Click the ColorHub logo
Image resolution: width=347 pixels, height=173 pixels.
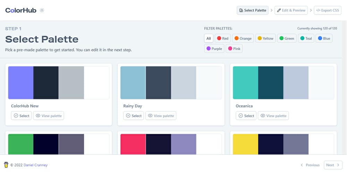click(x=21, y=10)
